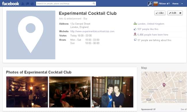Open the photo of the couple
187x112 pixels.
click(x=112, y=92)
